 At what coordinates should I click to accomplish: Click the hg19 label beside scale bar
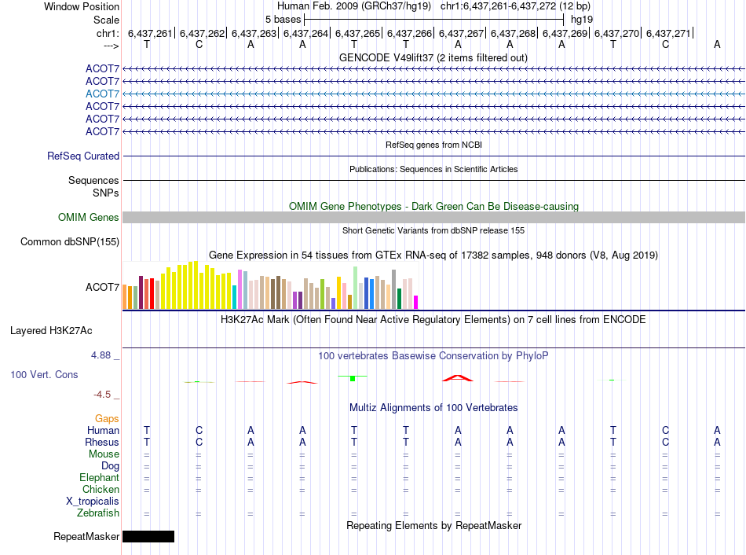pos(582,20)
